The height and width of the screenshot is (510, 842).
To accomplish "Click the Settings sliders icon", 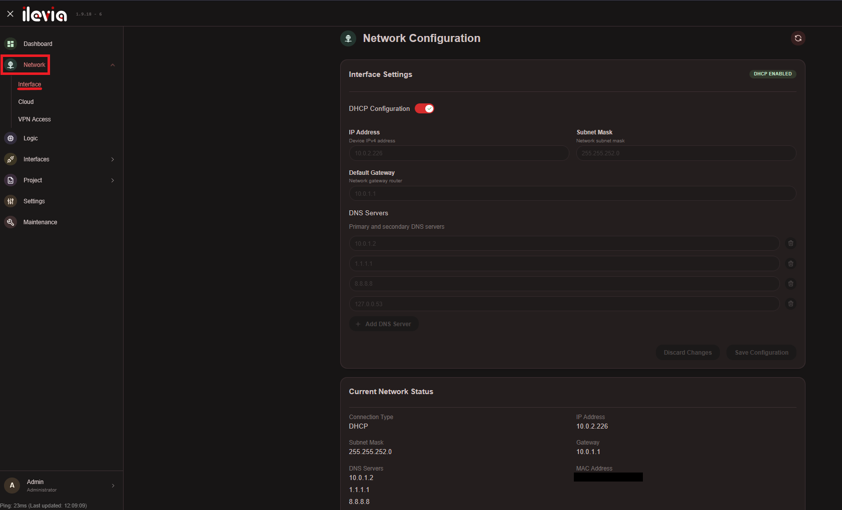I will tap(11, 201).
